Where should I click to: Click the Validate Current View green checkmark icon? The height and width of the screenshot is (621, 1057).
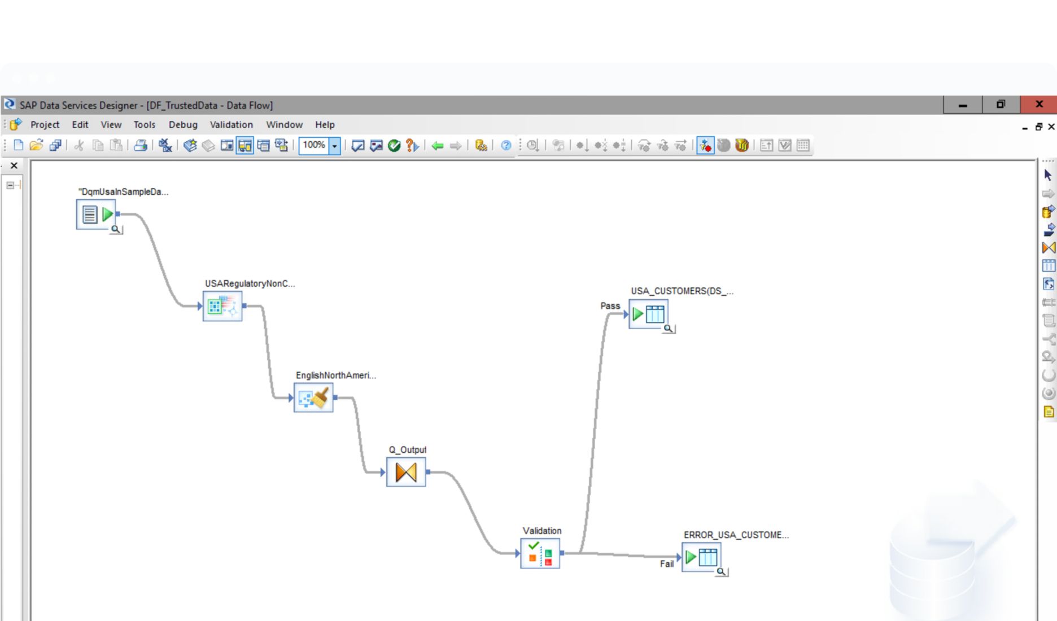pos(394,146)
